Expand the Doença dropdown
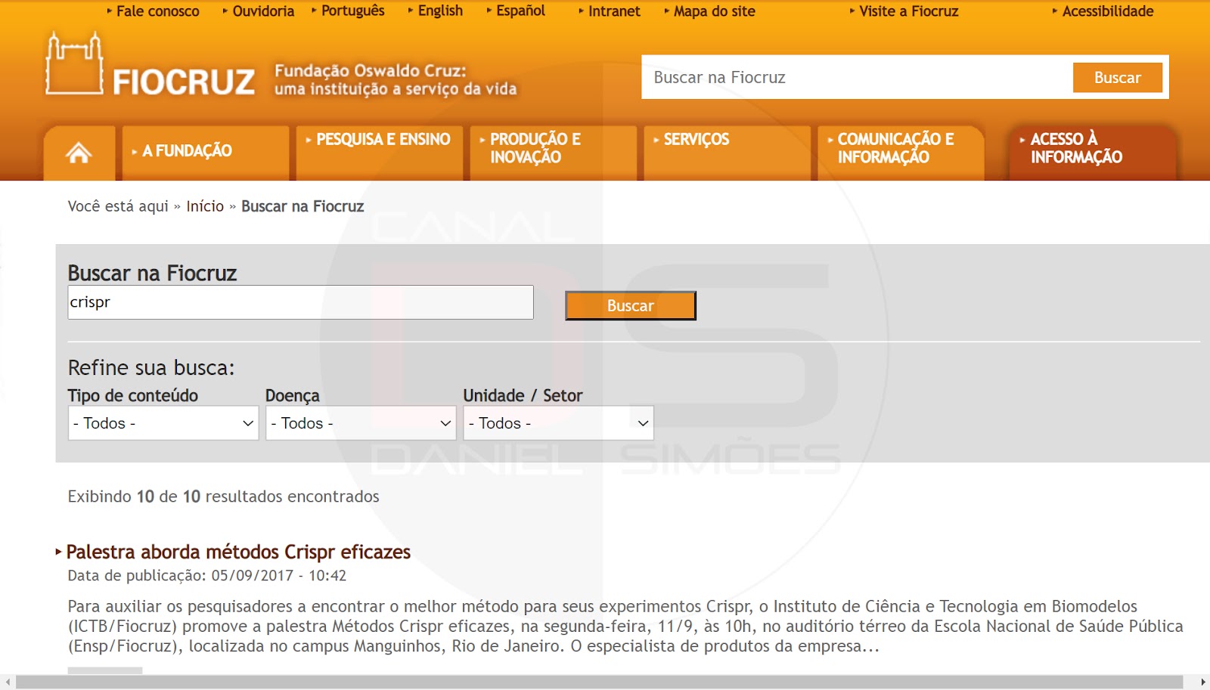Viewport: 1210px width, 690px height. coord(361,423)
